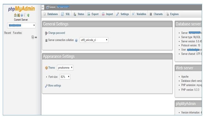Viewport: 203px width, 117px height.
Task: Click the green reload navigation icon
Action: coord(28,15)
